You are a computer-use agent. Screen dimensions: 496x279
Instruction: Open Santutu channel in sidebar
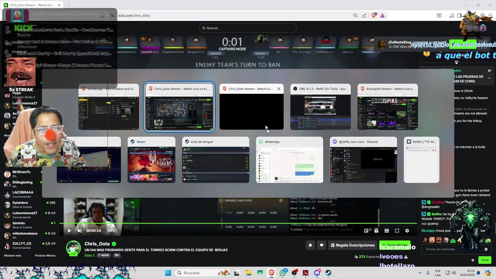[29, 226]
